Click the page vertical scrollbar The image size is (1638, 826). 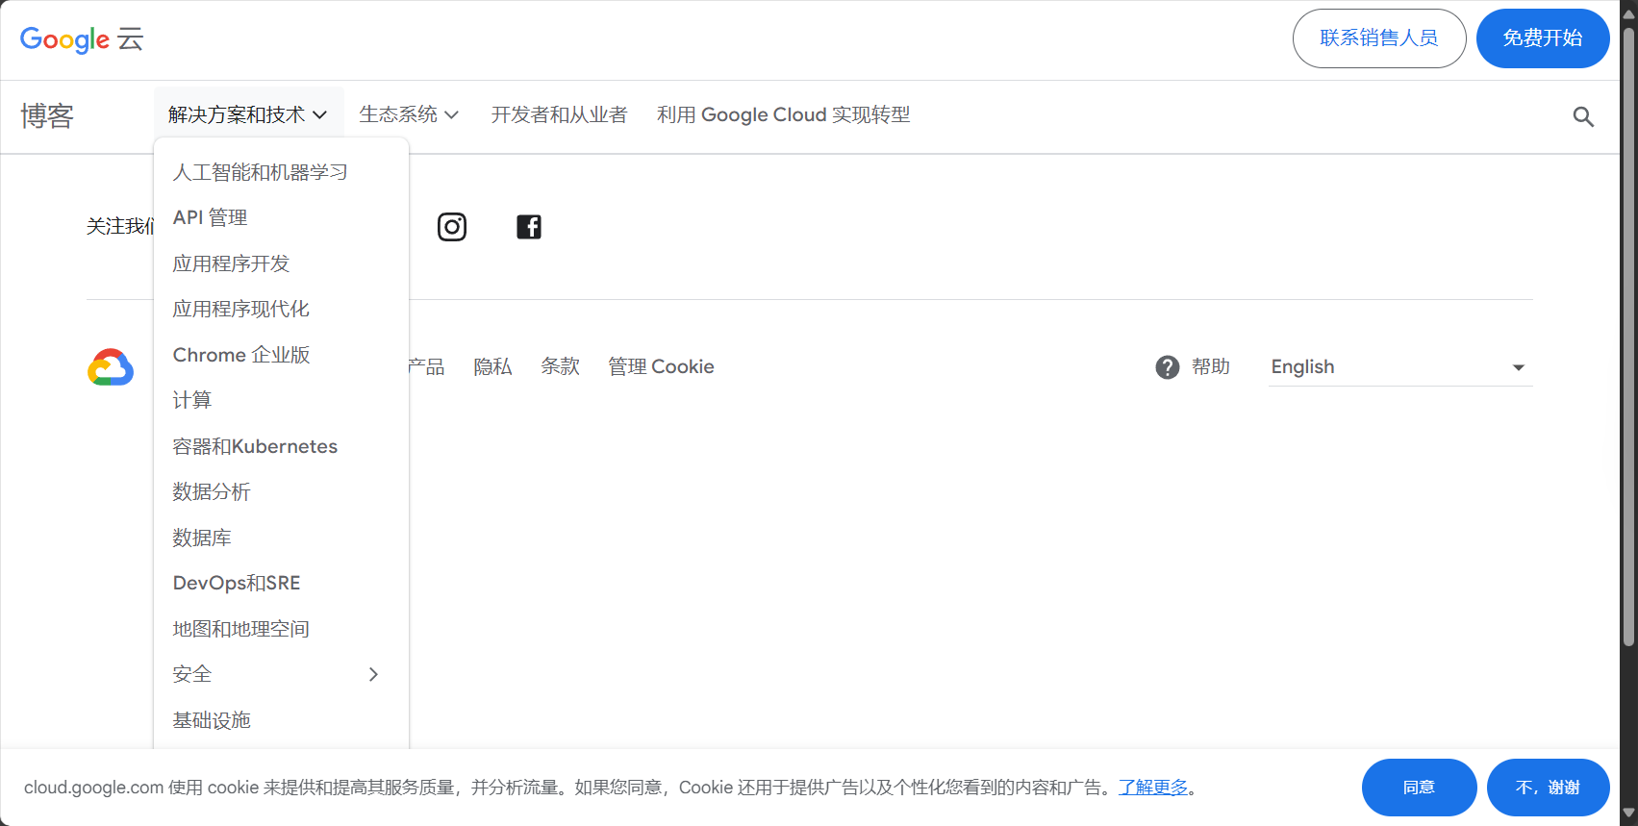pos(1628,337)
